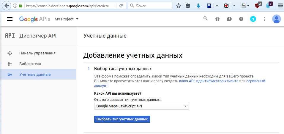Click the green padlock security icon
Image resolution: width=284 pixels, height=134 pixels.
tap(20, 6)
